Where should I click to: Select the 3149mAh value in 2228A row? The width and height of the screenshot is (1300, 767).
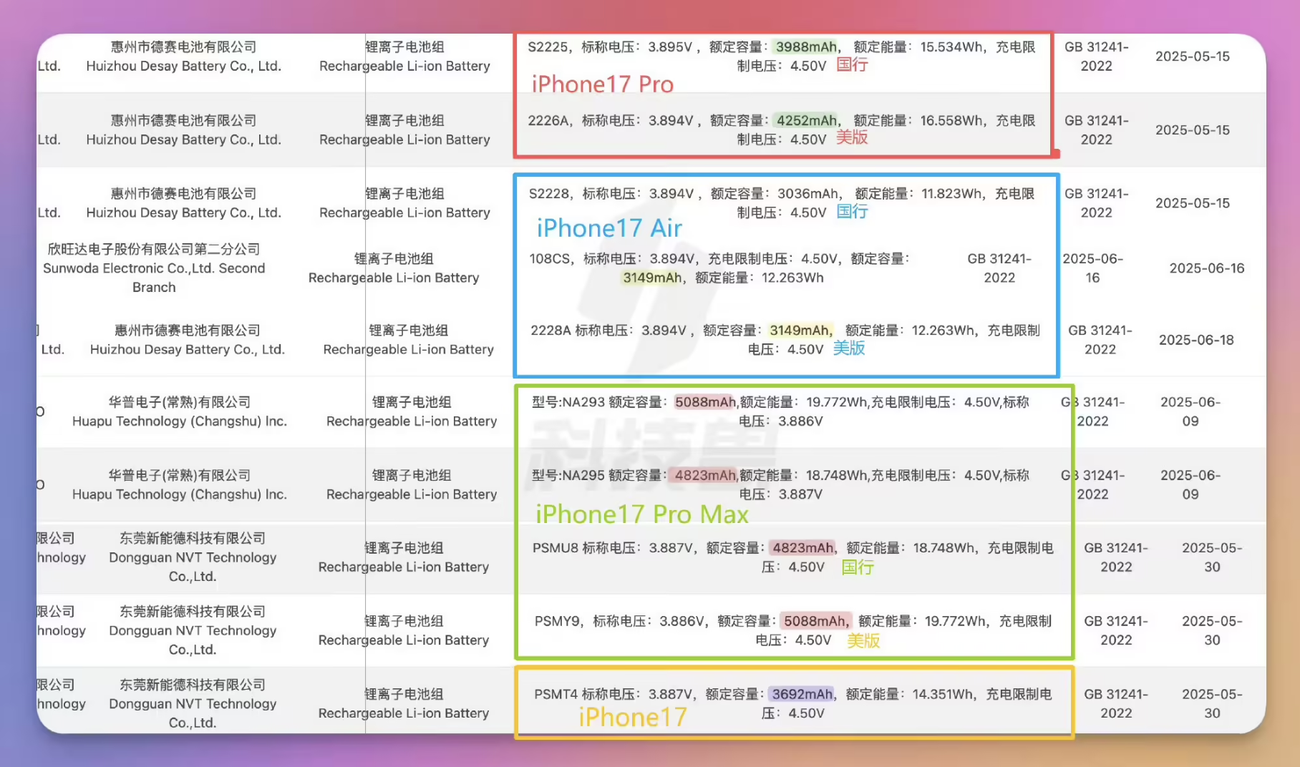click(x=800, y=330)
